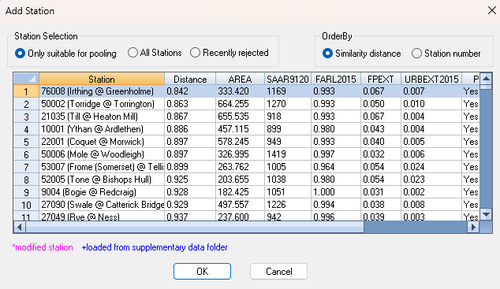The image size is (500, 289).
Task: Click the AREA cell '333.420'
Action: coord(240,91)
